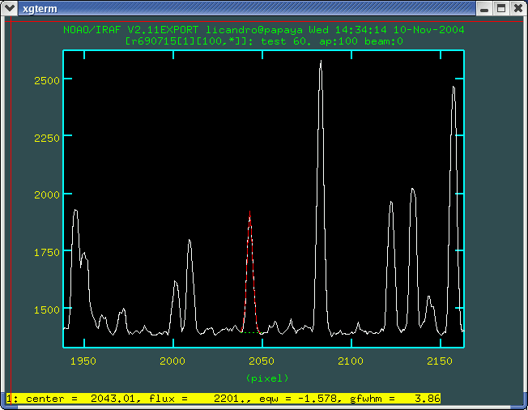
Task: Minimize the xgterm window
Action: (x=484, y=9)
